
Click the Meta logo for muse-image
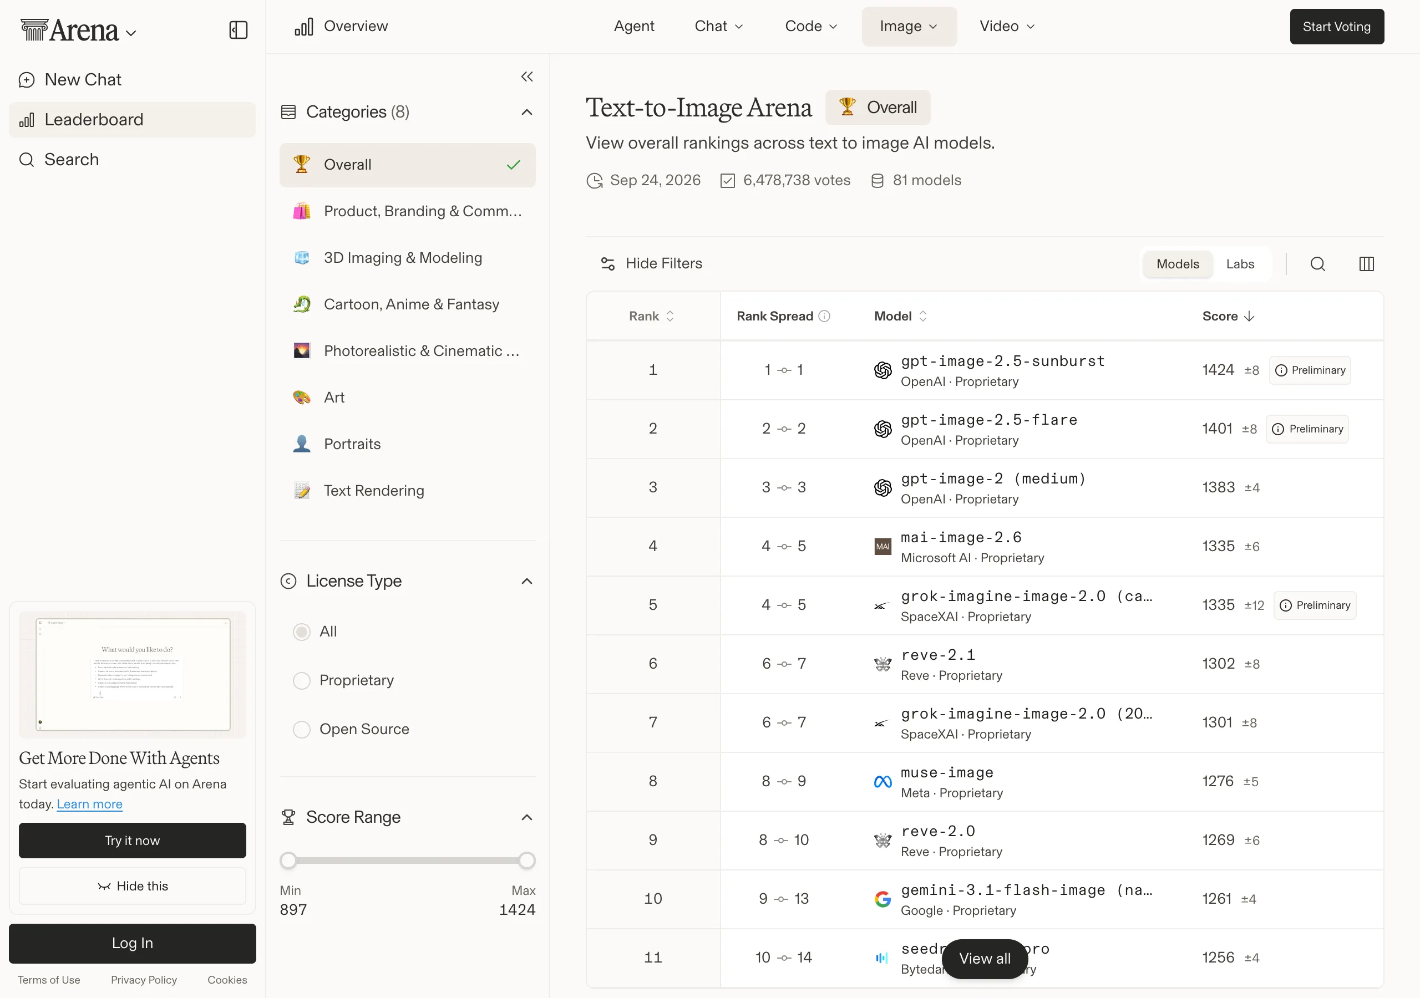[x=883, y=782]
